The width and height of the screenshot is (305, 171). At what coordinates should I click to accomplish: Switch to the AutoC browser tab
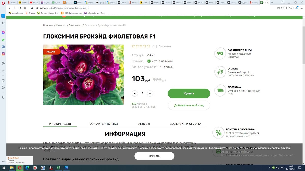144,2
